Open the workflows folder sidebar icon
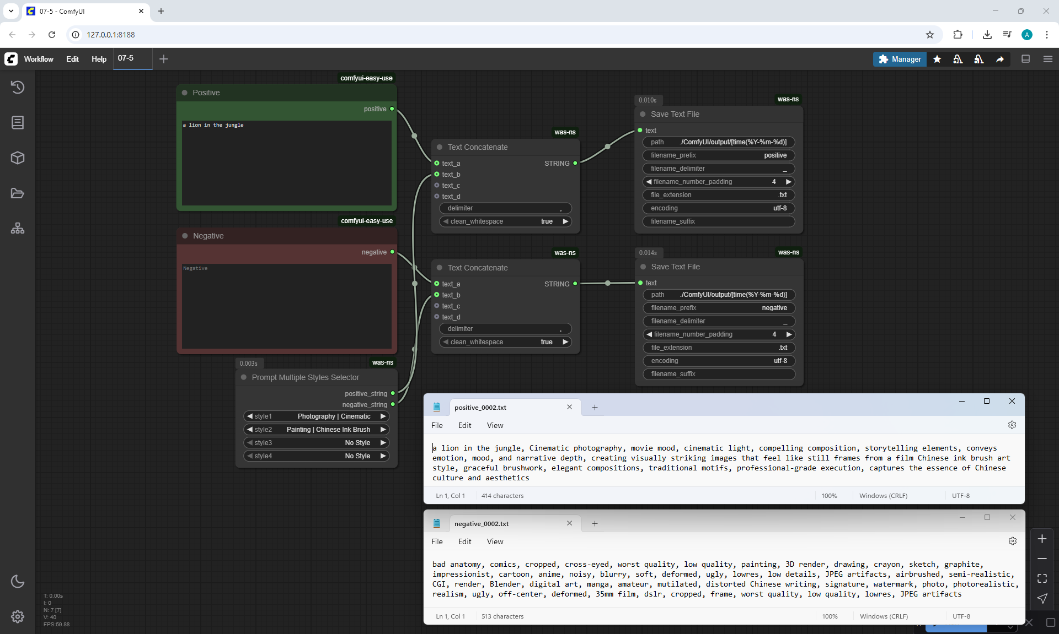Screen dimensions: 1059x634 coord(18,193)
